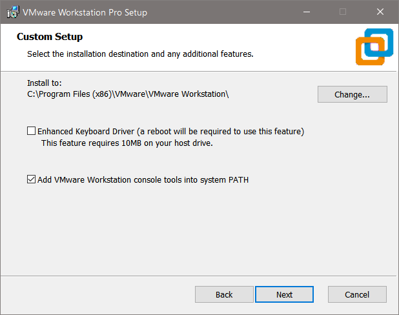
Task: Proceed by pressing the Next button
Action: [284, 294]
